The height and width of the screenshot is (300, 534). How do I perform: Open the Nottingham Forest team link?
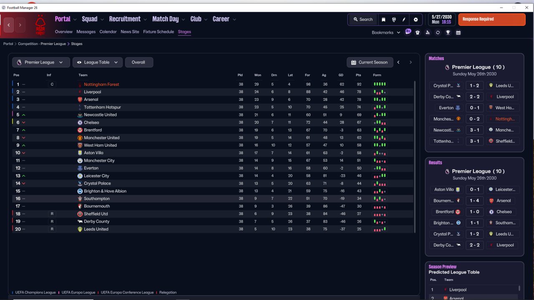(101, 85)
